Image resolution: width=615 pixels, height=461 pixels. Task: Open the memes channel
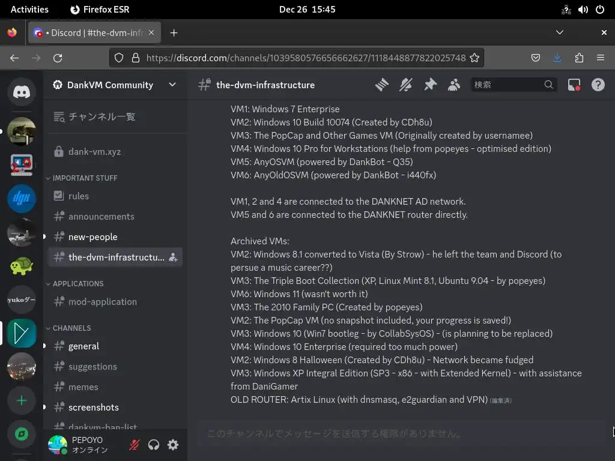(115, 387)
